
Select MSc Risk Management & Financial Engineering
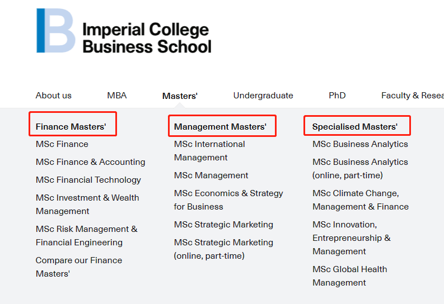point(86,236)
